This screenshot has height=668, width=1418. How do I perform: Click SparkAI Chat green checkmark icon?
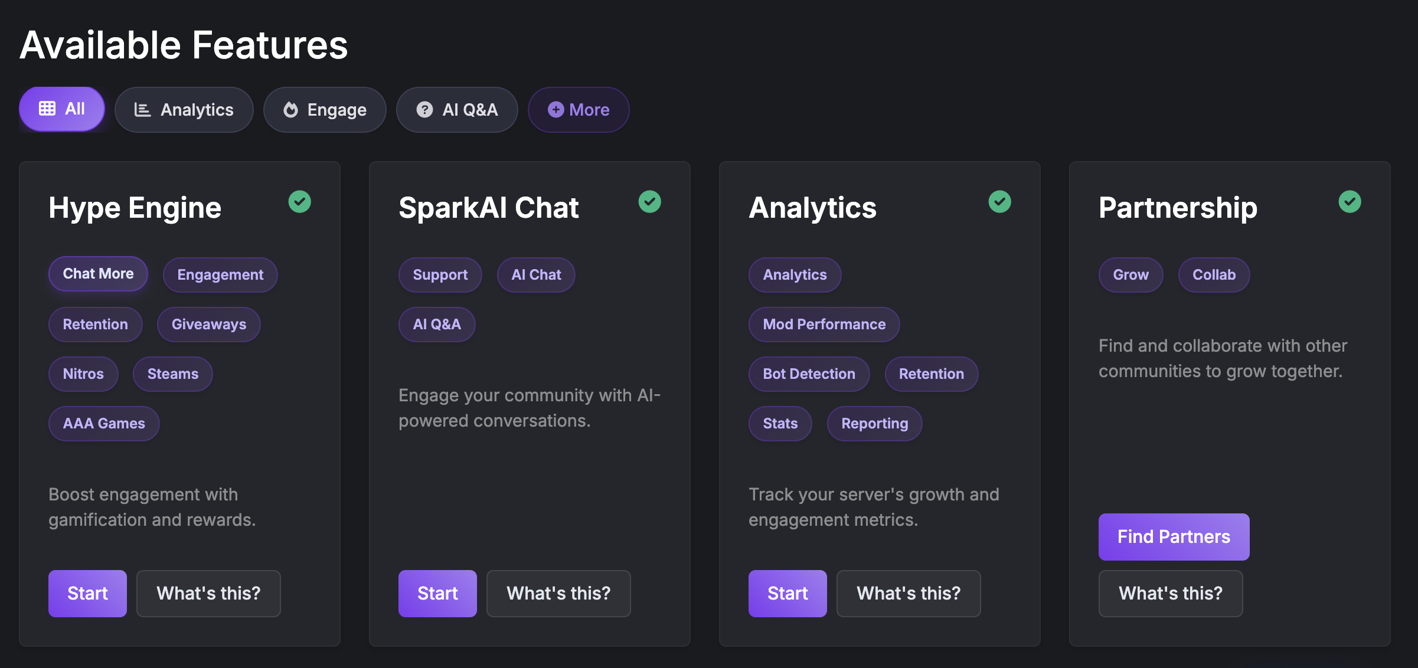(x=649, y=202)
